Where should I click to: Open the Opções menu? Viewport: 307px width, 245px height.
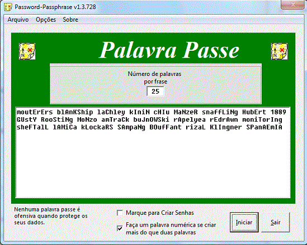46,20
